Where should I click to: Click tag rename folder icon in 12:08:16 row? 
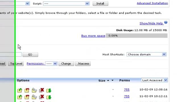click(x=34, y=90)
